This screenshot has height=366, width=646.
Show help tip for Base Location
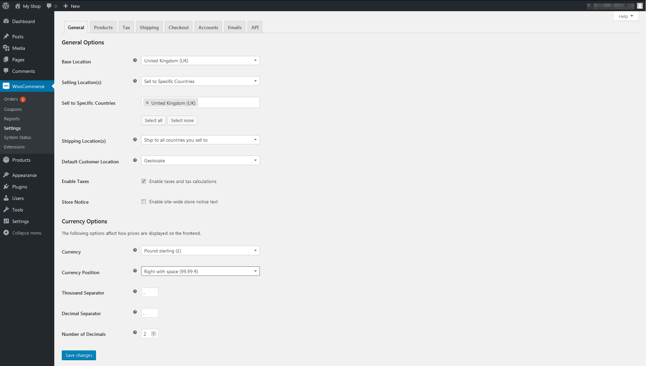tap(135, 60)
